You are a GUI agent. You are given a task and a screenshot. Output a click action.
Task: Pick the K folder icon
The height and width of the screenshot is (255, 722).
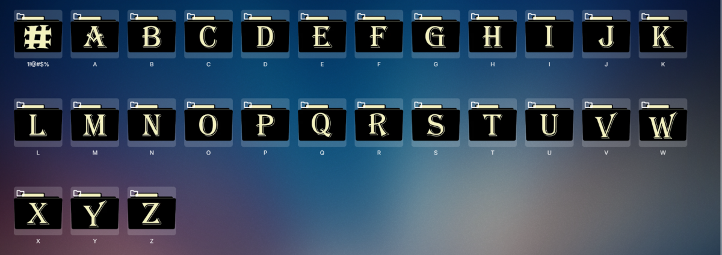[x=663, y=34]
